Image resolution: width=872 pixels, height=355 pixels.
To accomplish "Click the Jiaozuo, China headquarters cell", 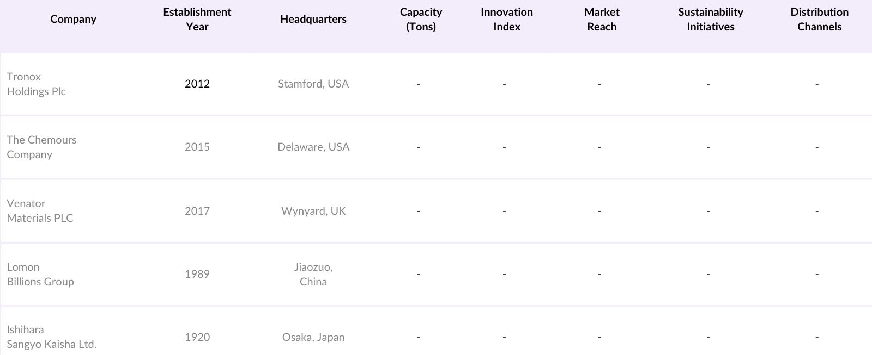I will (x=313, y=274).
